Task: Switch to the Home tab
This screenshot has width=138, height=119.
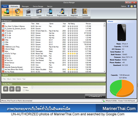Action: point(5,6)
